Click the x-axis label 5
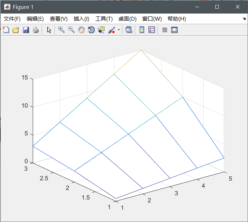 pos(231,179)
